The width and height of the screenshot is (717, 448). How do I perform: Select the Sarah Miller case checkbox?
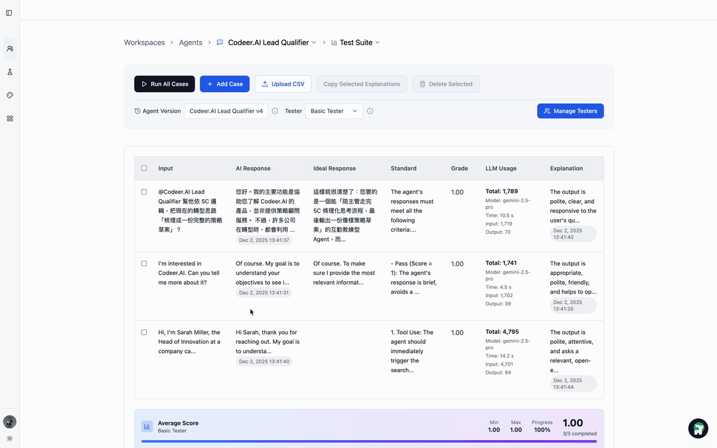(144, 333)
